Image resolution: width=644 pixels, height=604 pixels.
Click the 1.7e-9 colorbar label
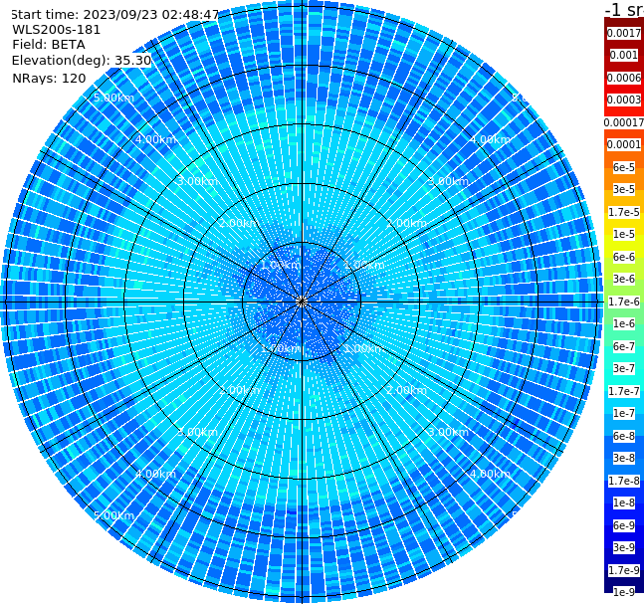[x=624, y=570]
